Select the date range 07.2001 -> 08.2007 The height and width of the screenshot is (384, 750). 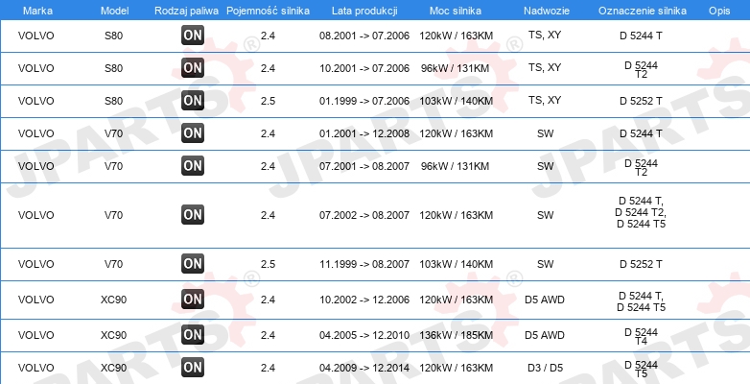point(364,166)
